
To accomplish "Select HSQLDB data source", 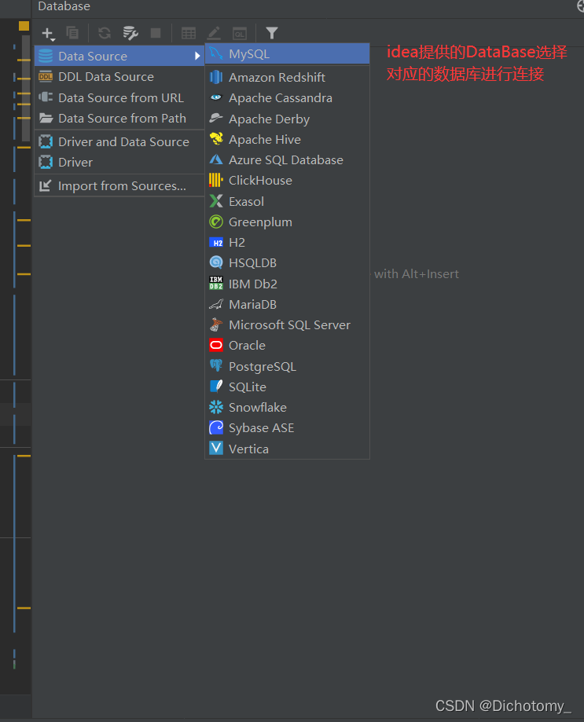I will (x=288, y=263).
